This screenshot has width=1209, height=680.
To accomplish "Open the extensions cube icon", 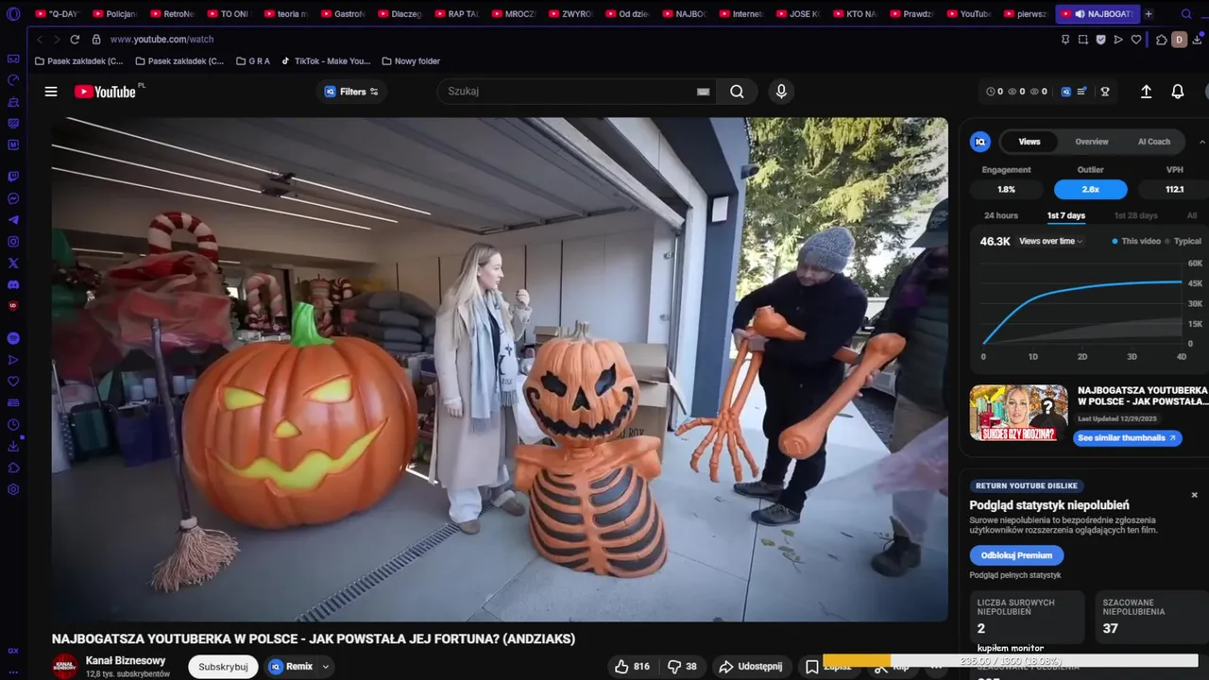I will (x=1162, y=40).
